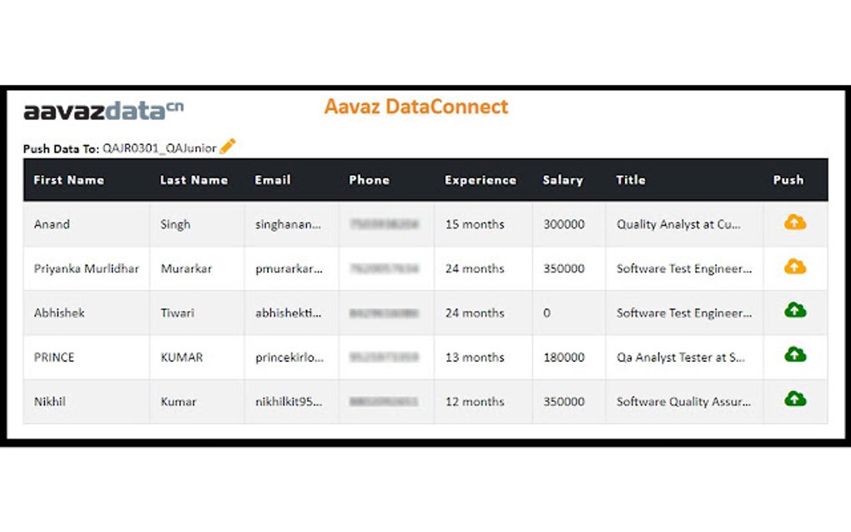851x532 pixels.
Task: Open the aavazdata logo
Action: (x=103, y=110)
